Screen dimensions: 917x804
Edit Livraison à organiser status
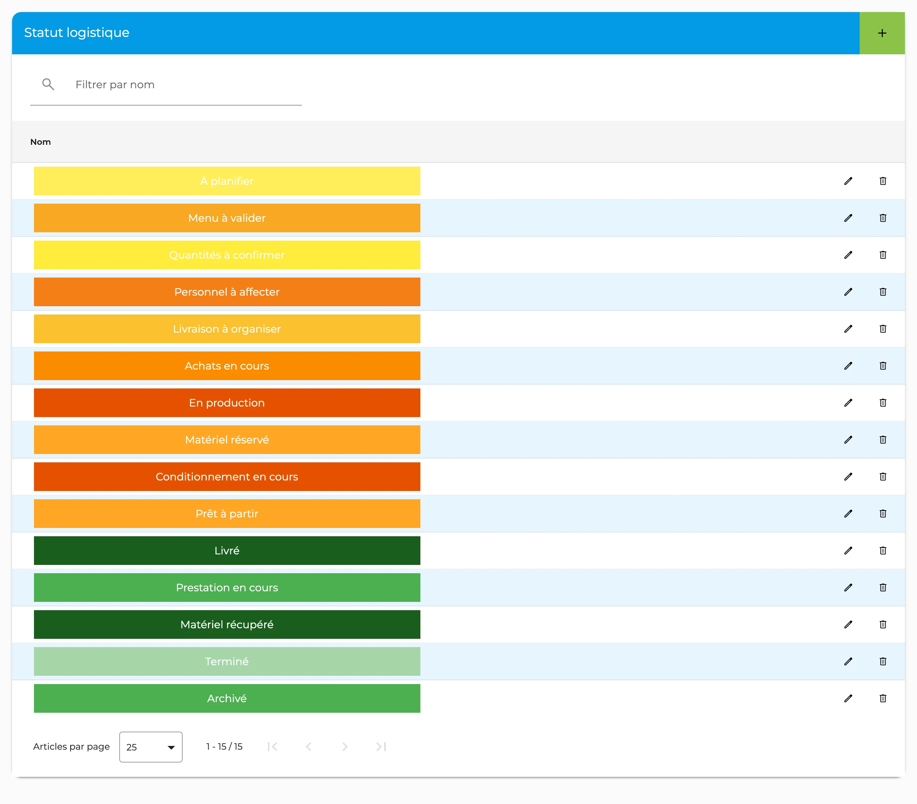tap(848, 329)
